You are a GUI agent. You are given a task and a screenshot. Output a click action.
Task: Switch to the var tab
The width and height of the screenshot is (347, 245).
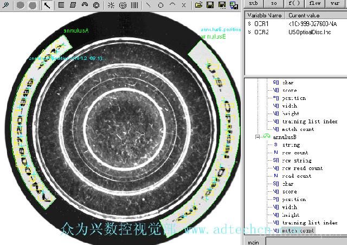335,3
